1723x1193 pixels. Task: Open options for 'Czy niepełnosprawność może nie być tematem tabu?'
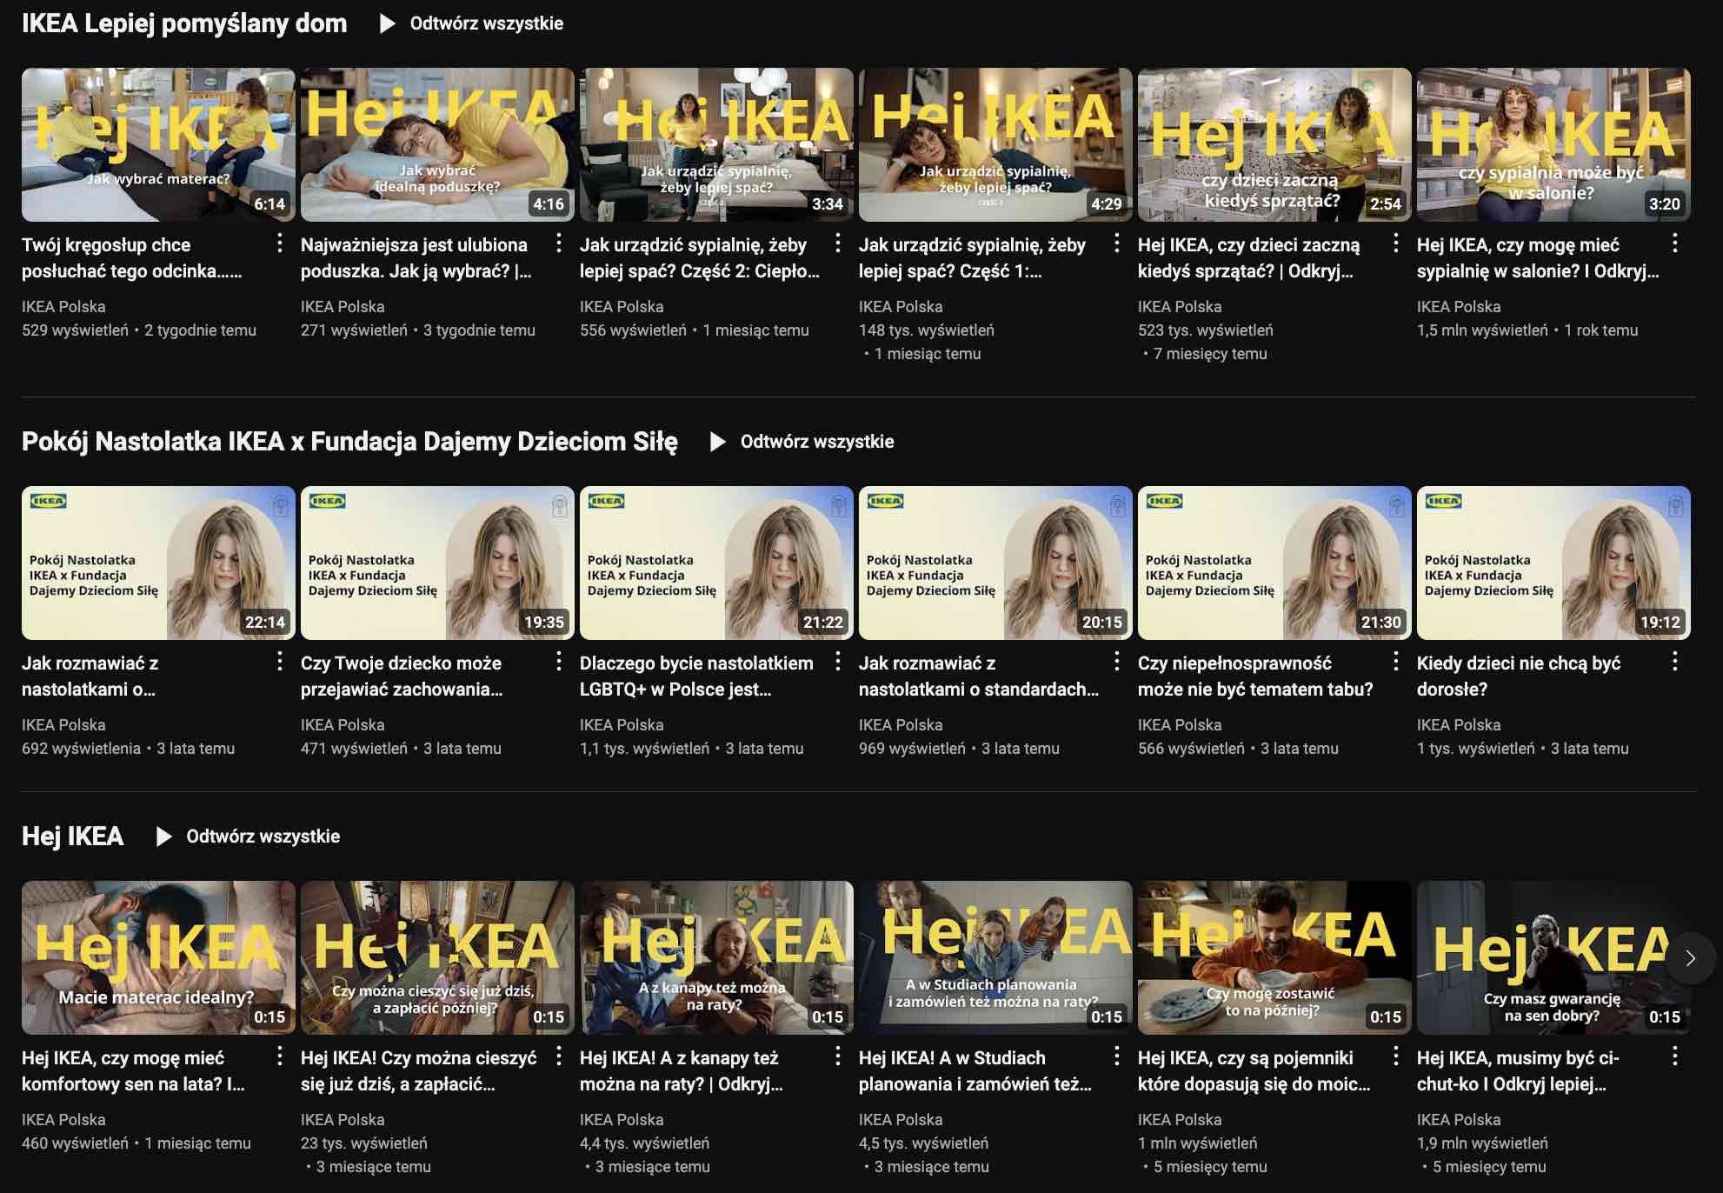(x=1397, y=663)
